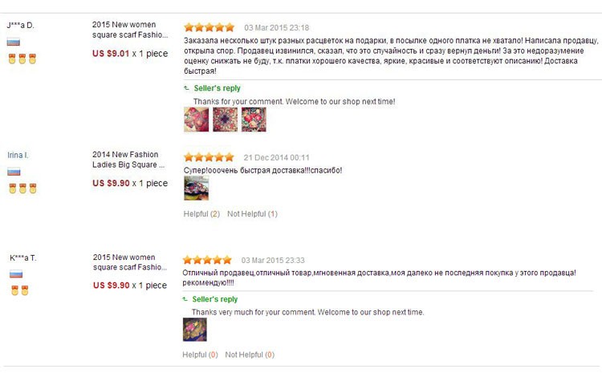
Task: Open third scarf photo in J***a D.'s review
Action: click(x=254, y=120)
